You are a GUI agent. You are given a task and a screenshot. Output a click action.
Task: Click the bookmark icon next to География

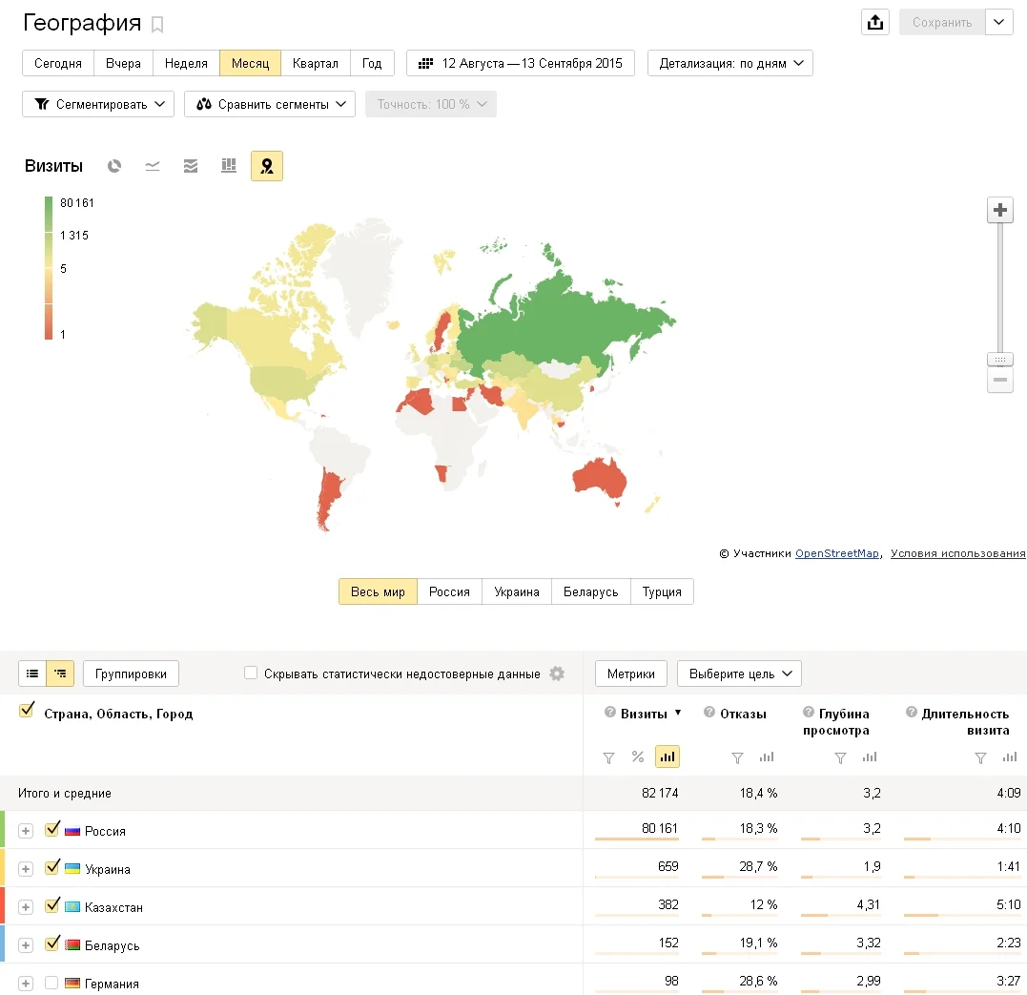[x=157, y=25]
